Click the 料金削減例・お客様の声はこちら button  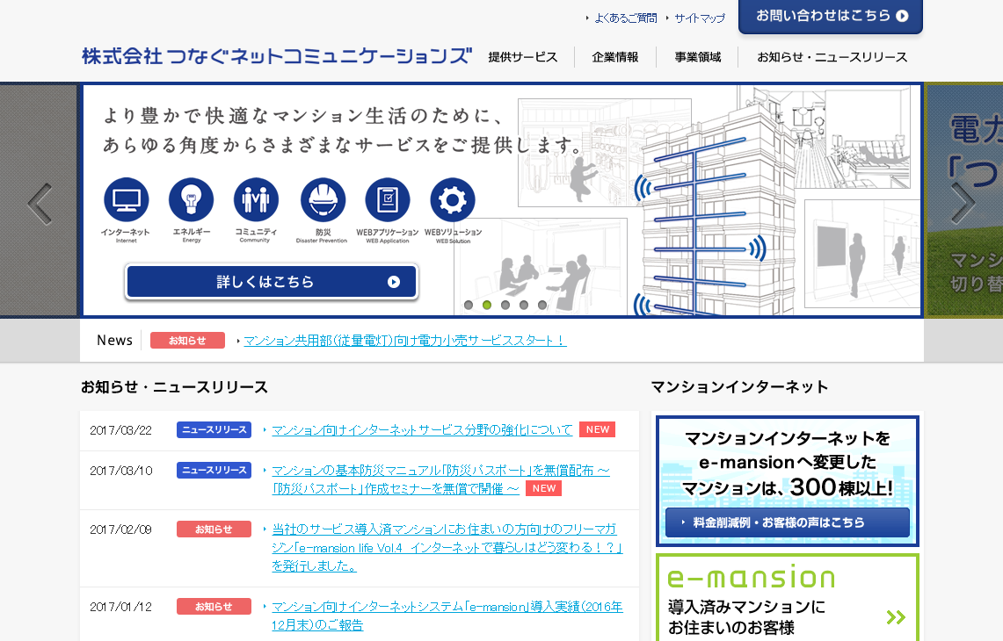click(x=787, y=522)
